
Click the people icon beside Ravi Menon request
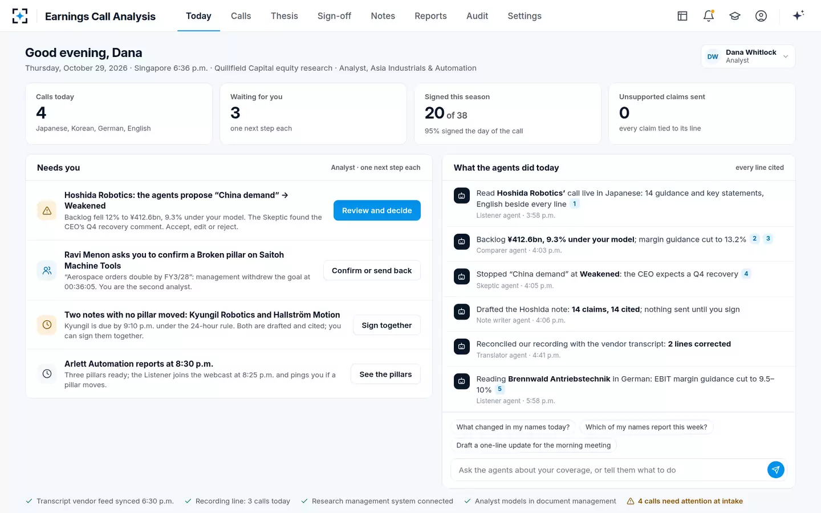click(x=47, y=270)
